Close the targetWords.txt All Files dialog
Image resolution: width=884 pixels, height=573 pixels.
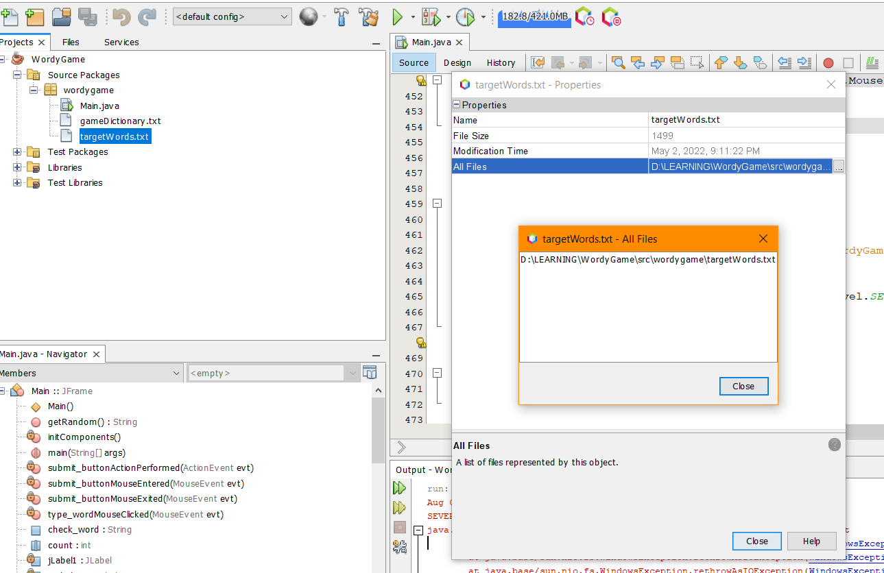coord(743,386)
